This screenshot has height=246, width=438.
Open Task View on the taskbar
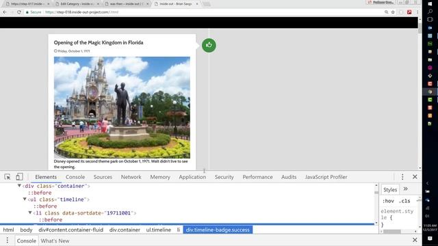coord(430,20)
